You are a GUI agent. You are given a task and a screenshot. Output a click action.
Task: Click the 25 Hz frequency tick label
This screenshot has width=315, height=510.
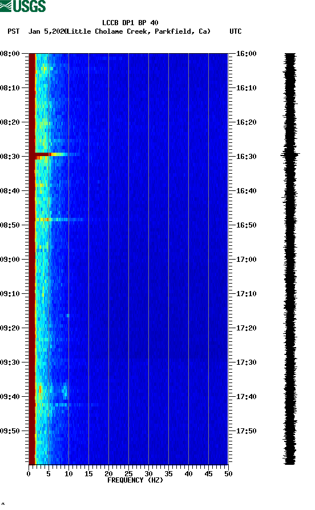tap(128, 474)
